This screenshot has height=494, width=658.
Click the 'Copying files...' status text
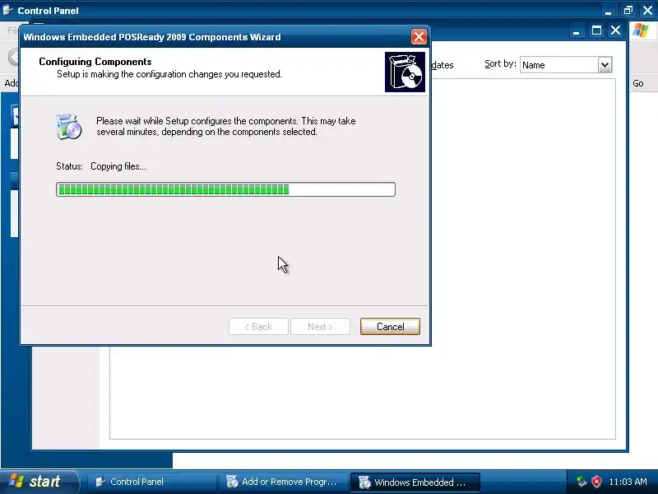point(118,166)
